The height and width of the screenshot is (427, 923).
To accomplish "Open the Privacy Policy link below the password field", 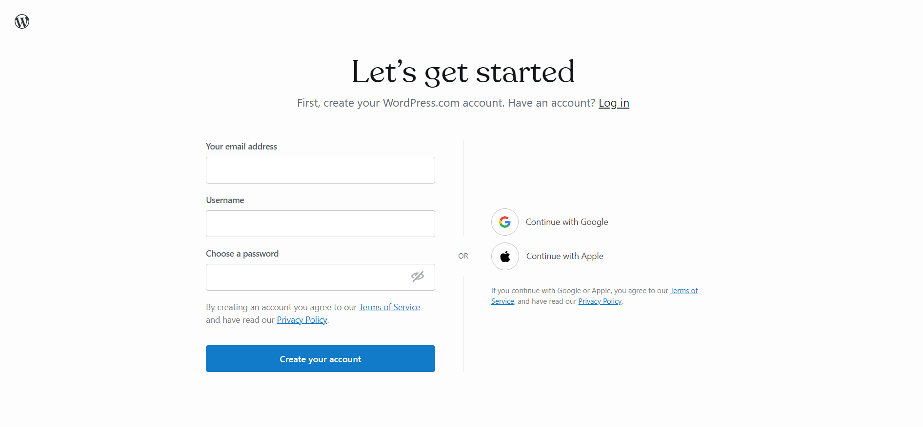I will click(x=301, y=320).
